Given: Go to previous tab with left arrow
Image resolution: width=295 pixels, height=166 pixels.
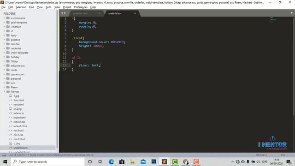Looking at the screenshot, I should click(62, 13).
